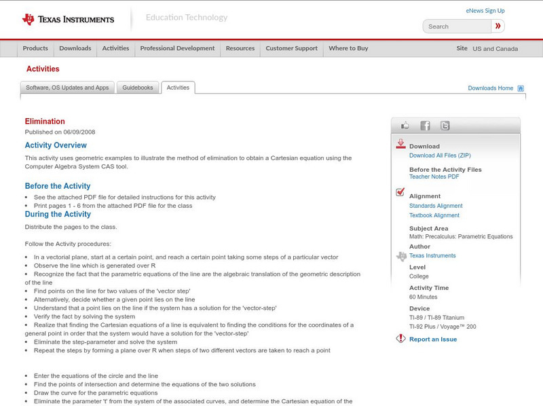
Task: Open the Products menu
Action: 35,49
